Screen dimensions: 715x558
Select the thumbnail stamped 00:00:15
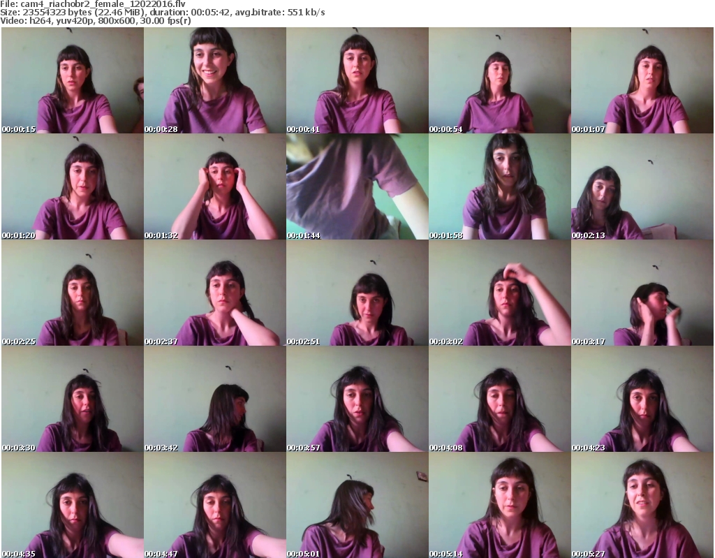coord(73,80)
